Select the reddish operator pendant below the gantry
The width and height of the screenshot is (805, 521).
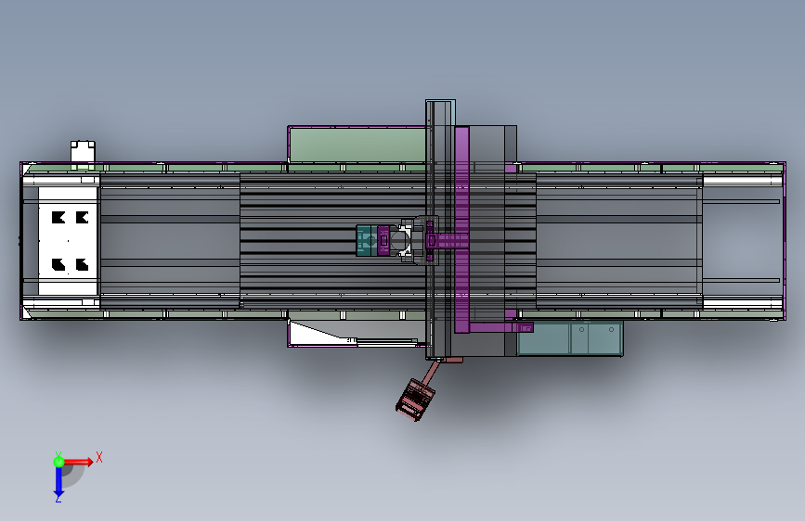click(x=415, y=400)
